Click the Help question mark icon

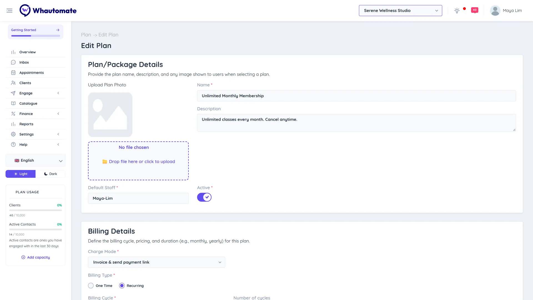(13, 144)
